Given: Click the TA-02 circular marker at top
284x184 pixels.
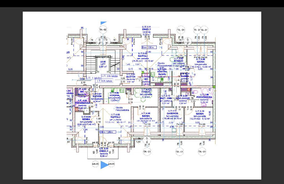Looking at the screenshot, I should click(x=103, y=30).
